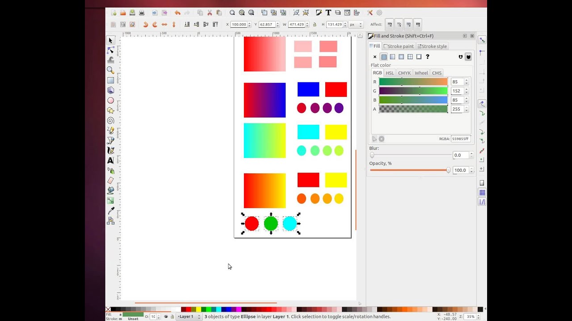Open the XML editor icon
572x321 pixels.
[347, 13]
